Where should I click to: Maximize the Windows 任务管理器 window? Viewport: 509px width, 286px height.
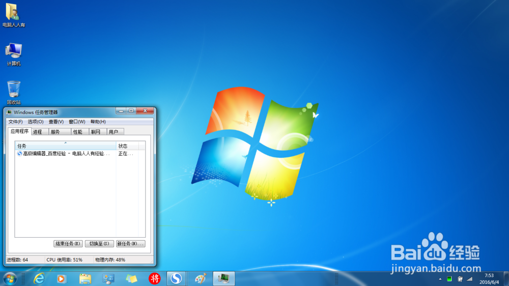click(x=131, y=111)
